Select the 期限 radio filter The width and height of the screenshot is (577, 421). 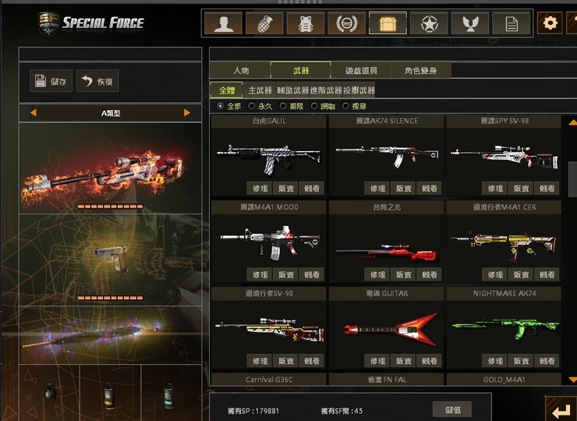point(292,106)
